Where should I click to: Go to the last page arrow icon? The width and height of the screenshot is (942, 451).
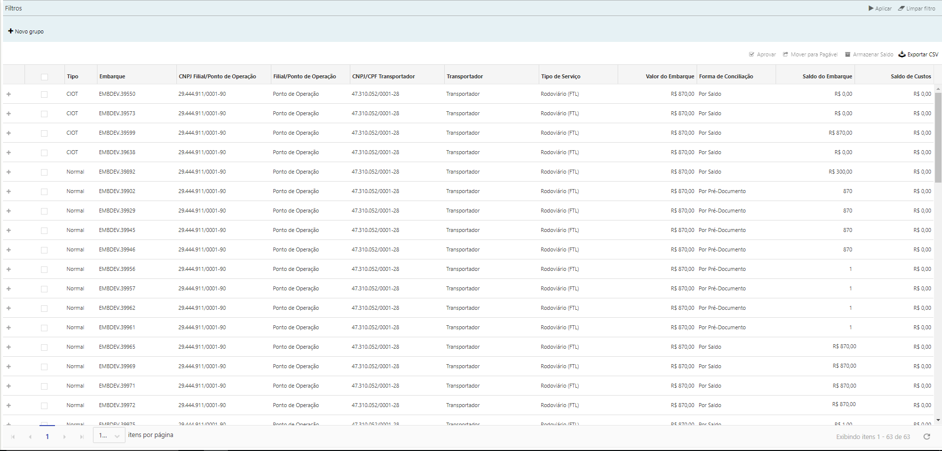click(x=82, y=437)
